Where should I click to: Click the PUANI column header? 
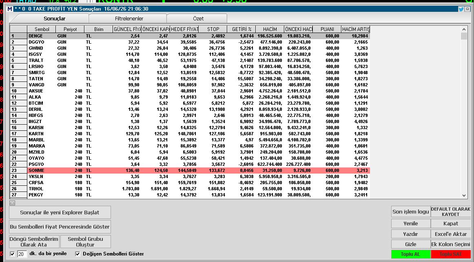pyautogui.click(x=327, y=29)
